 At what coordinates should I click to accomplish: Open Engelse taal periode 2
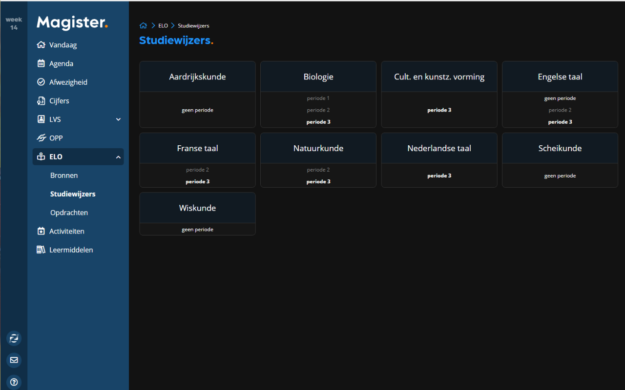tap(560, 110)
